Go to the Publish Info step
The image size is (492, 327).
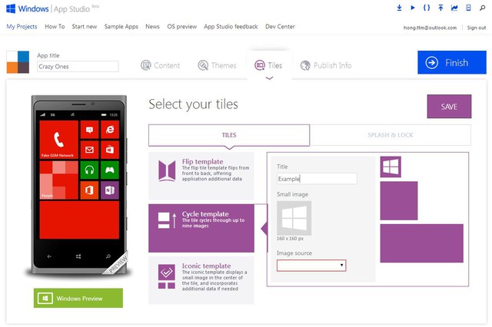click(x=326, y=65)
